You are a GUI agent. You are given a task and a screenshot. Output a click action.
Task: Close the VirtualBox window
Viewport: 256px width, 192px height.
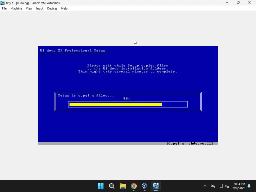(250, 2)
